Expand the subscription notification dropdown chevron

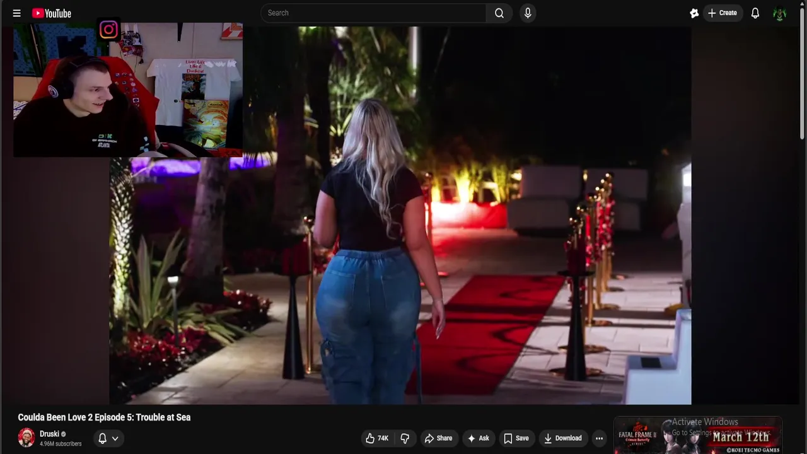coord(115,438)
